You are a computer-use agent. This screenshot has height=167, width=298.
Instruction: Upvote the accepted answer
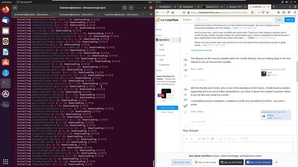tap(185, 90)
